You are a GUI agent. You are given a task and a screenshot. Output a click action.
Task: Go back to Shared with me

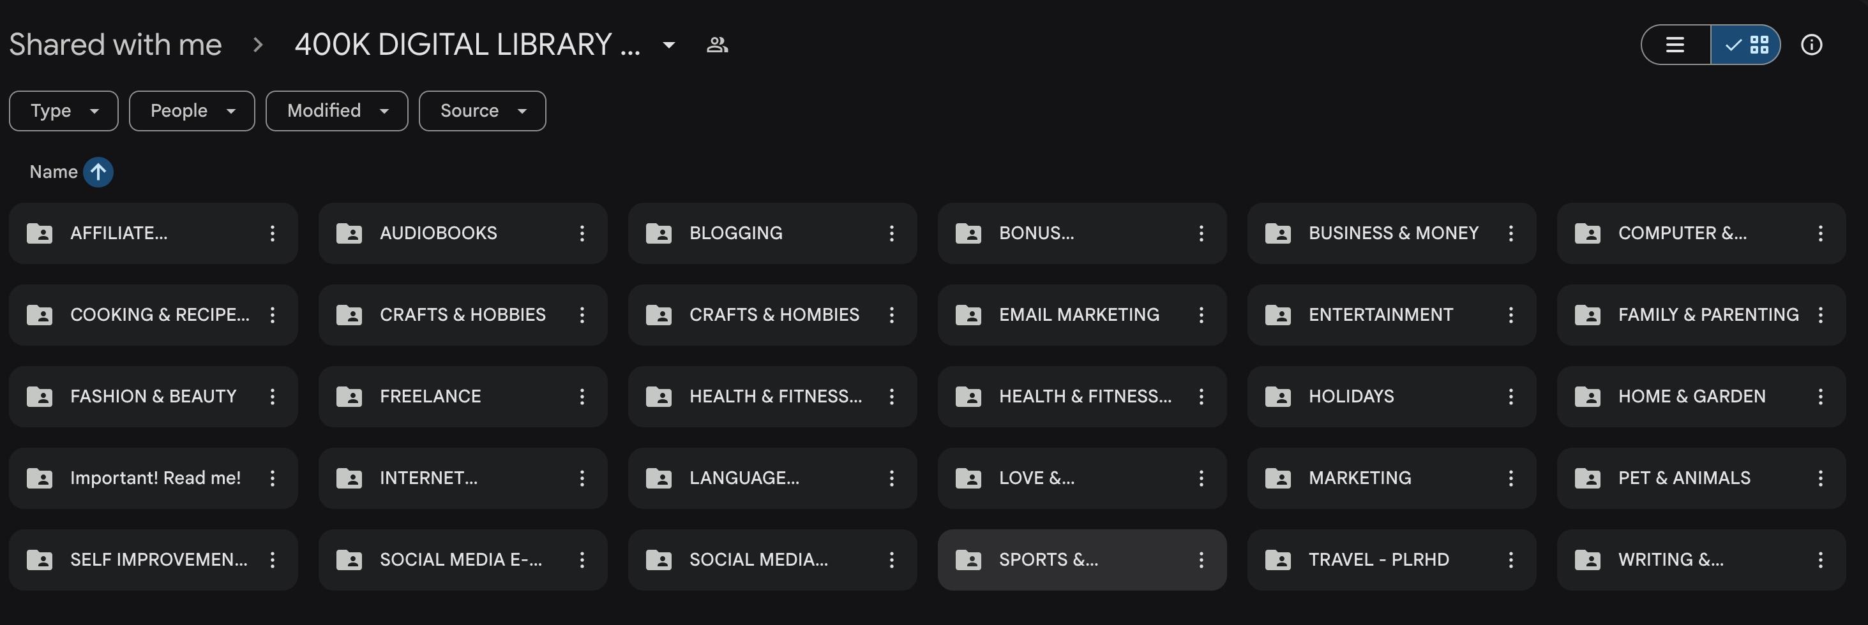pos(116,45)
